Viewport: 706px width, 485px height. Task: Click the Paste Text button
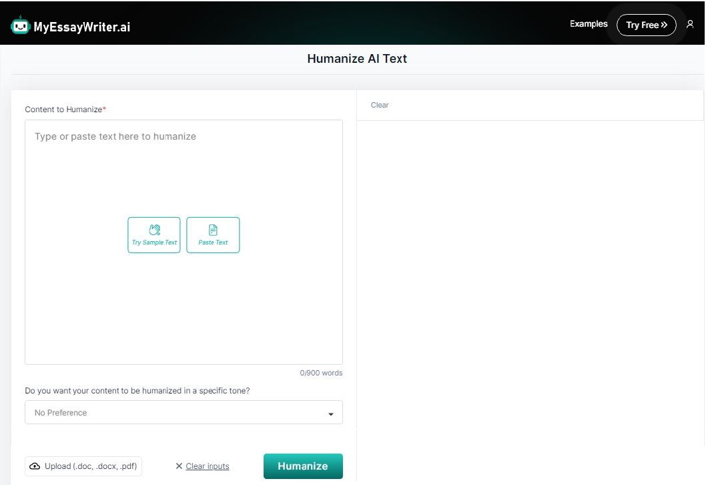pyautogui.click(x=213, y=235)
